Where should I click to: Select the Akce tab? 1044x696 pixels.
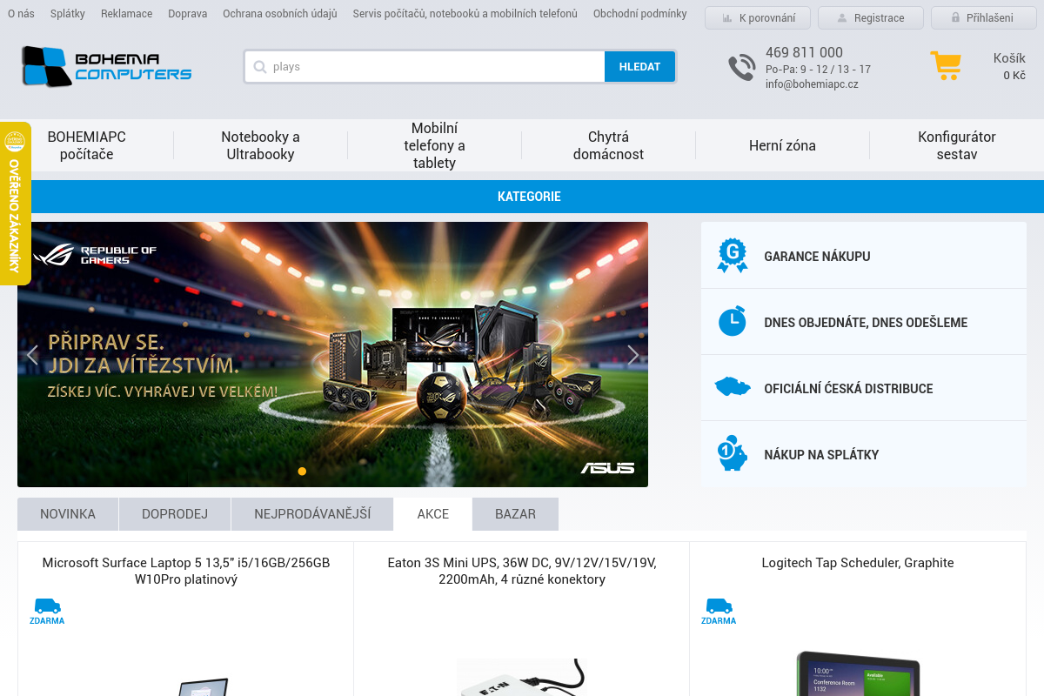[x=433, y=514]
